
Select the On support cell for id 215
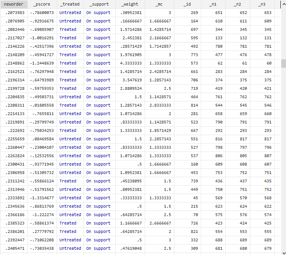point(100,206)
